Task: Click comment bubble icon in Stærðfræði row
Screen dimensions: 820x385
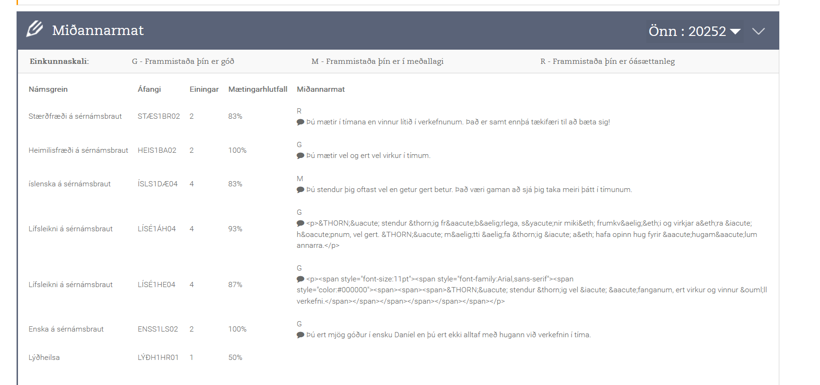Action: pos(300,122)
